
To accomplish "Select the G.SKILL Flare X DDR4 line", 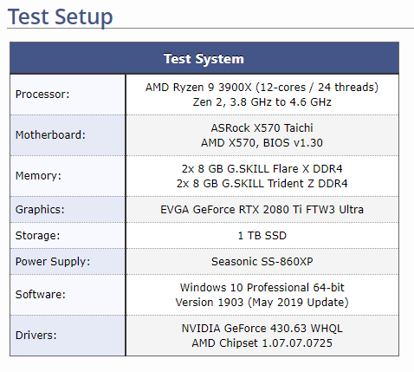I will [x=262, y=169].
